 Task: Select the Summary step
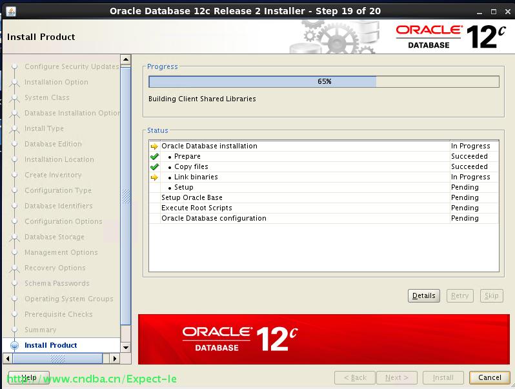[41, 330]
